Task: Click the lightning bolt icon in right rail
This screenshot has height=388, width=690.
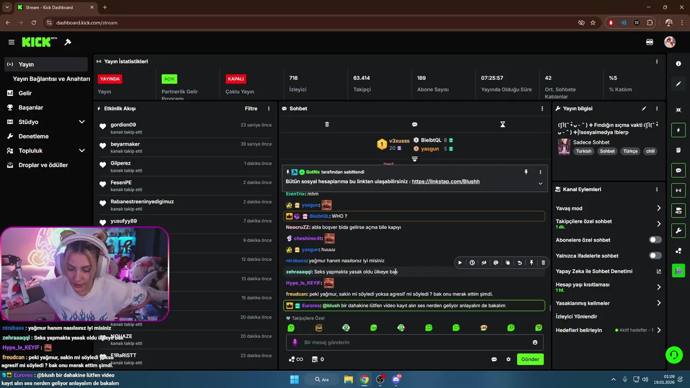Action: (x=678, y=130)
